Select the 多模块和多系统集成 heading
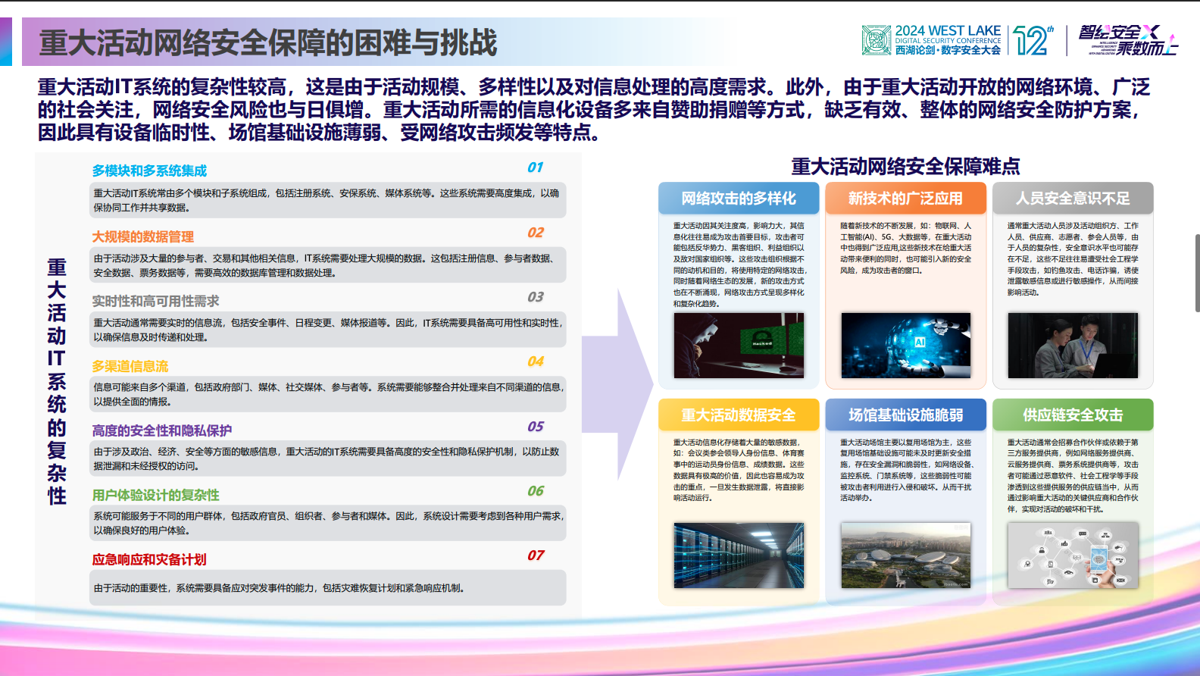This screenshot has width=1200, height=676. pos(149,171)
